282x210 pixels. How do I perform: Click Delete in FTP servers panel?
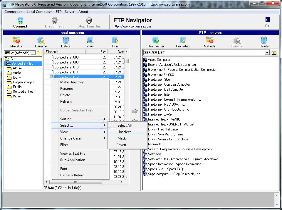264,40
